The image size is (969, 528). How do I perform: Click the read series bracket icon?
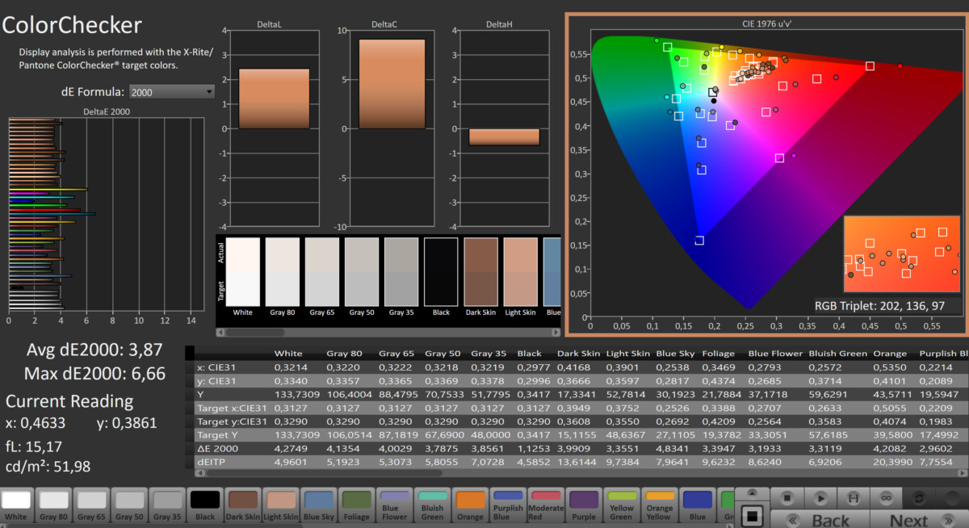point(854,498)
